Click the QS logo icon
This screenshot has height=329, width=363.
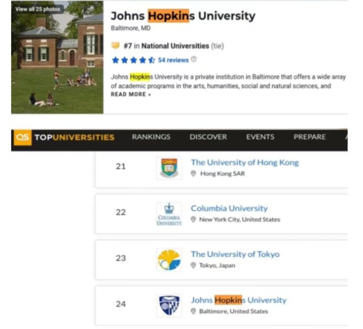23,137
